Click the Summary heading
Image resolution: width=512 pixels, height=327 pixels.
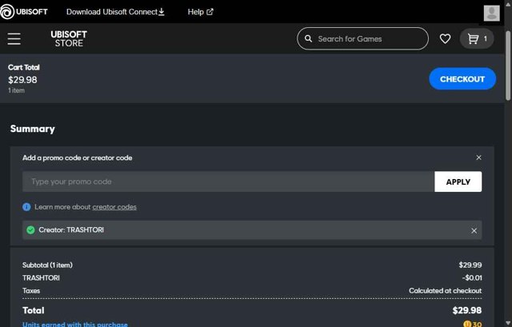(32, 129)
